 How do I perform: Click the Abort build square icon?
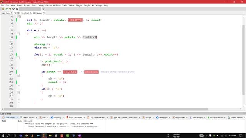(17, 9)
